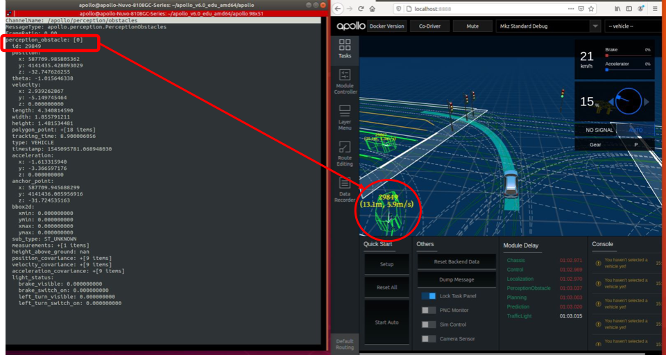Expand position_covariance 9 items
666x355 pixels.
[62, 258]
